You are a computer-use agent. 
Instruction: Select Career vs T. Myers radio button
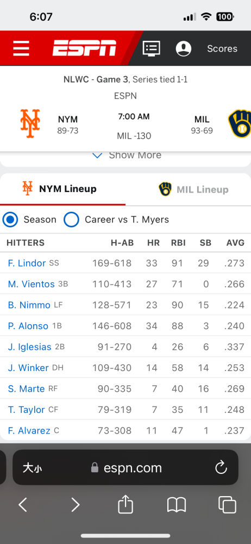click(x=71, y=220)
